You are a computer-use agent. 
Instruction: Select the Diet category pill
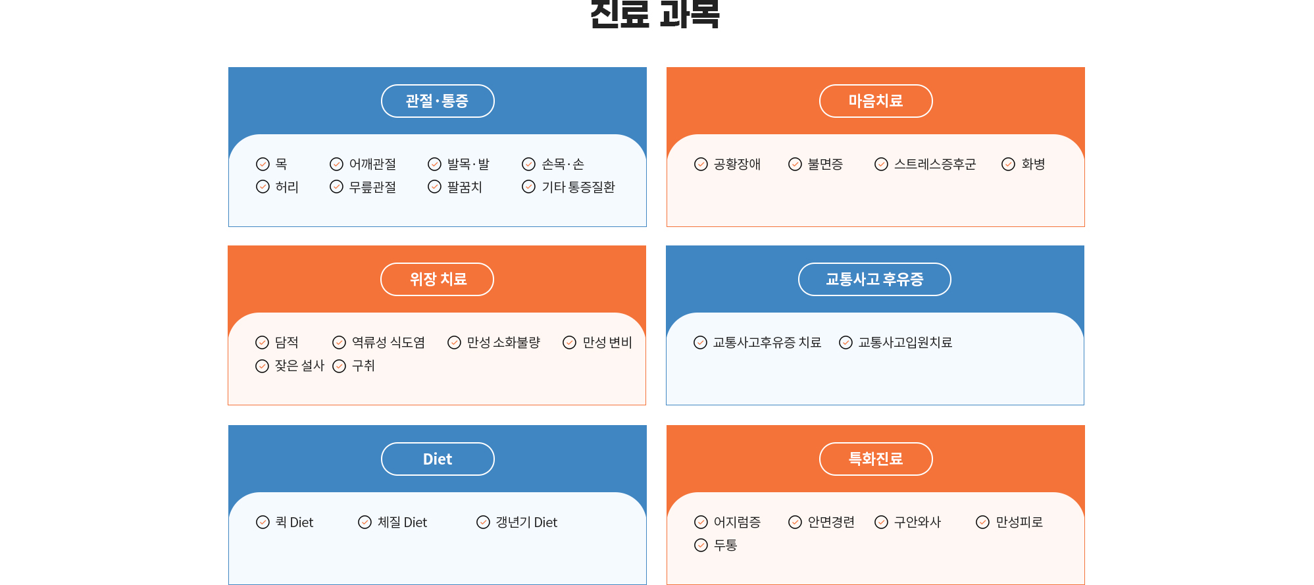coord(438,459)
